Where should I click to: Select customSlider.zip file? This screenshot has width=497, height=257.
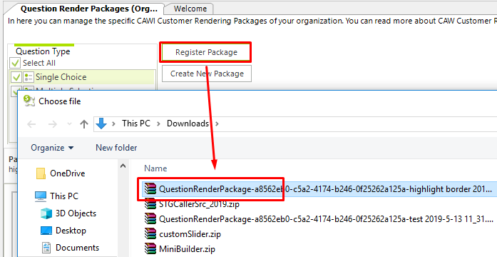point(190,234)
